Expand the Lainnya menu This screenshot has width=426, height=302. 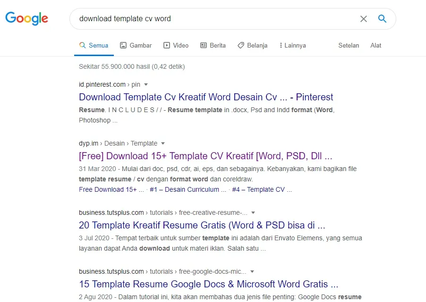293,46
